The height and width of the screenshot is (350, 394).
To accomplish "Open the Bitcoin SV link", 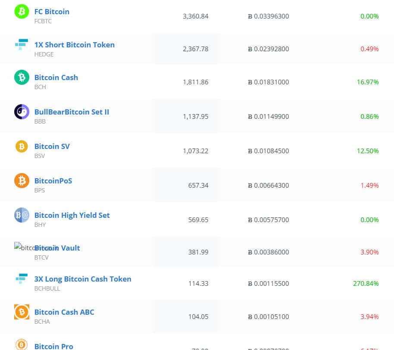I will click(x=52, y=146).
